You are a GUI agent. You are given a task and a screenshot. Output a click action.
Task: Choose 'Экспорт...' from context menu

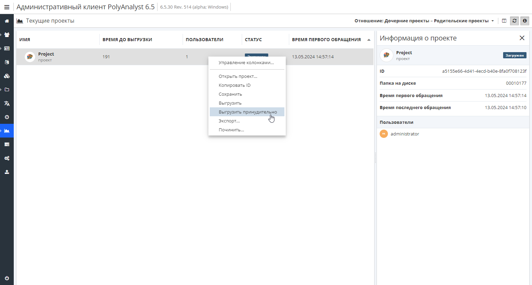coord(247,121)
